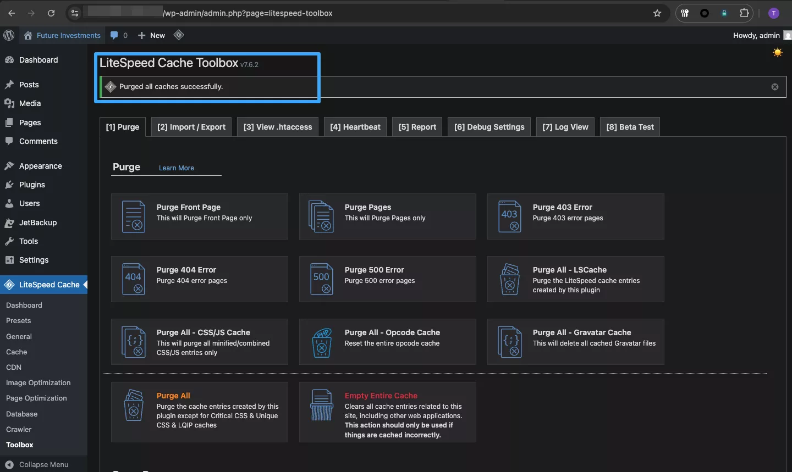Click the Empty Entire Cache shredder icon
792x472 pixels.
[x=322, y=405]
